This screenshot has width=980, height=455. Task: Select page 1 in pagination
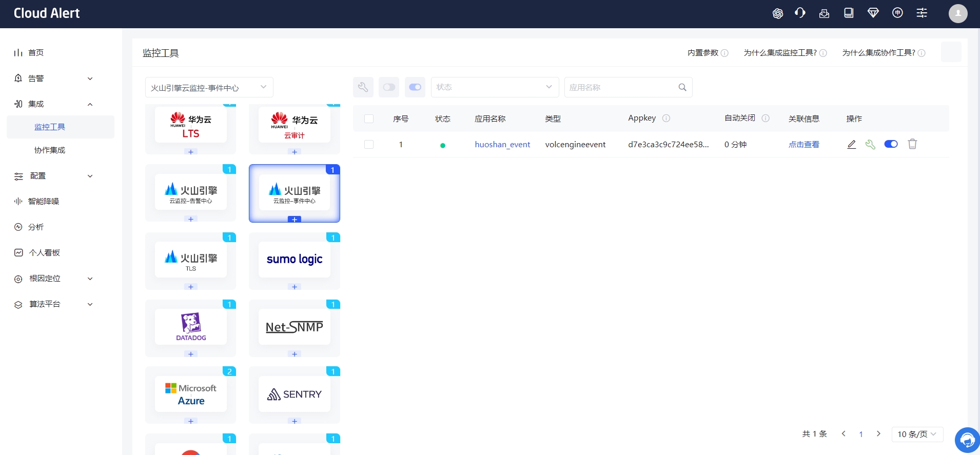tap(861, 434)
